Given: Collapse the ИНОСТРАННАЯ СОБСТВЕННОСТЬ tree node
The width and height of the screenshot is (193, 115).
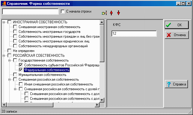Looking at the screenshot, I should (x=4, y=22).
